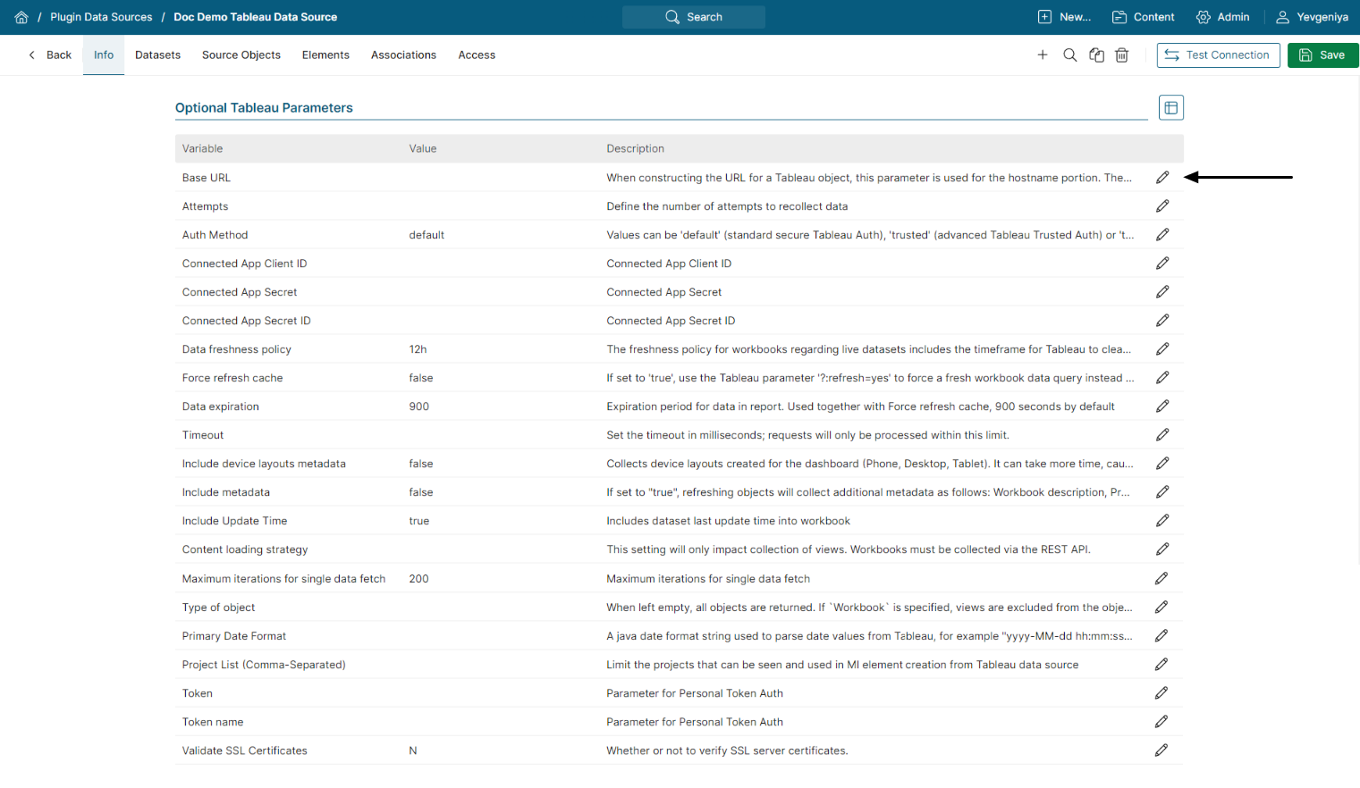Click the Variable column header
Image resolution: width=1360 pixels, height=788 pixels.
tap(203, 149)
